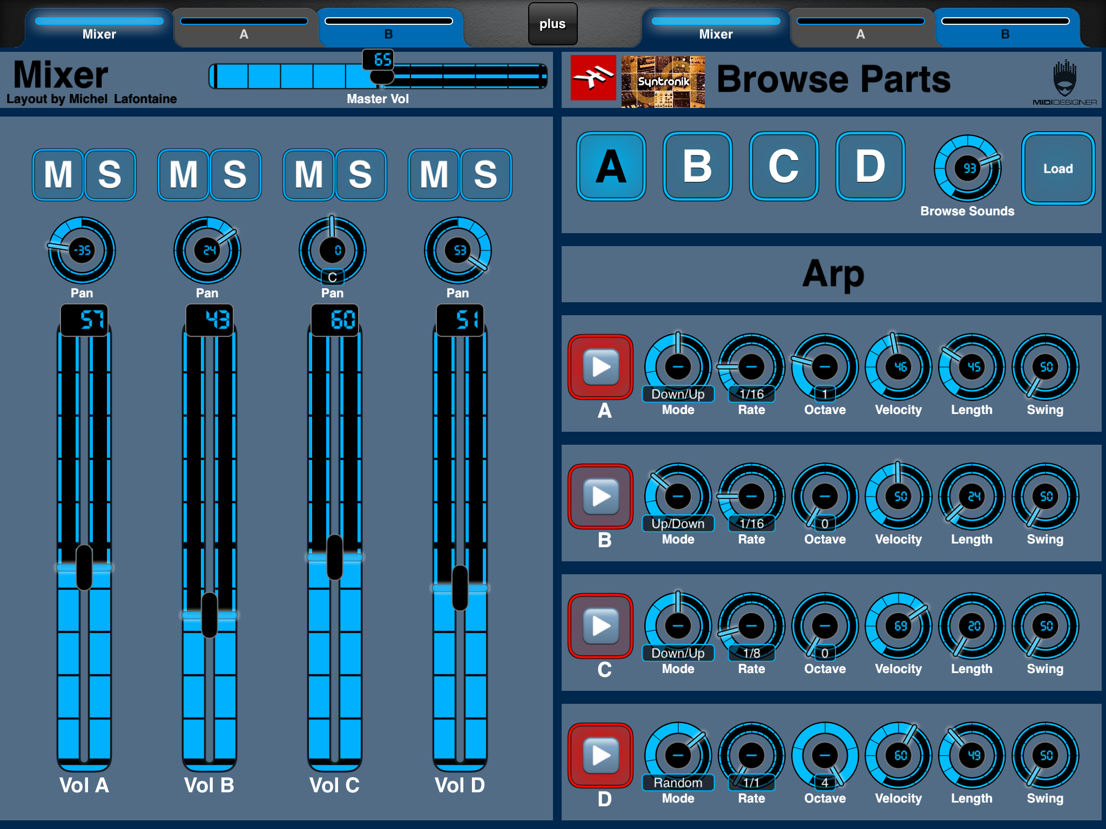Click the red IK Multimedia logo icon
This screenshot has height=829, width=1106.
593,78
